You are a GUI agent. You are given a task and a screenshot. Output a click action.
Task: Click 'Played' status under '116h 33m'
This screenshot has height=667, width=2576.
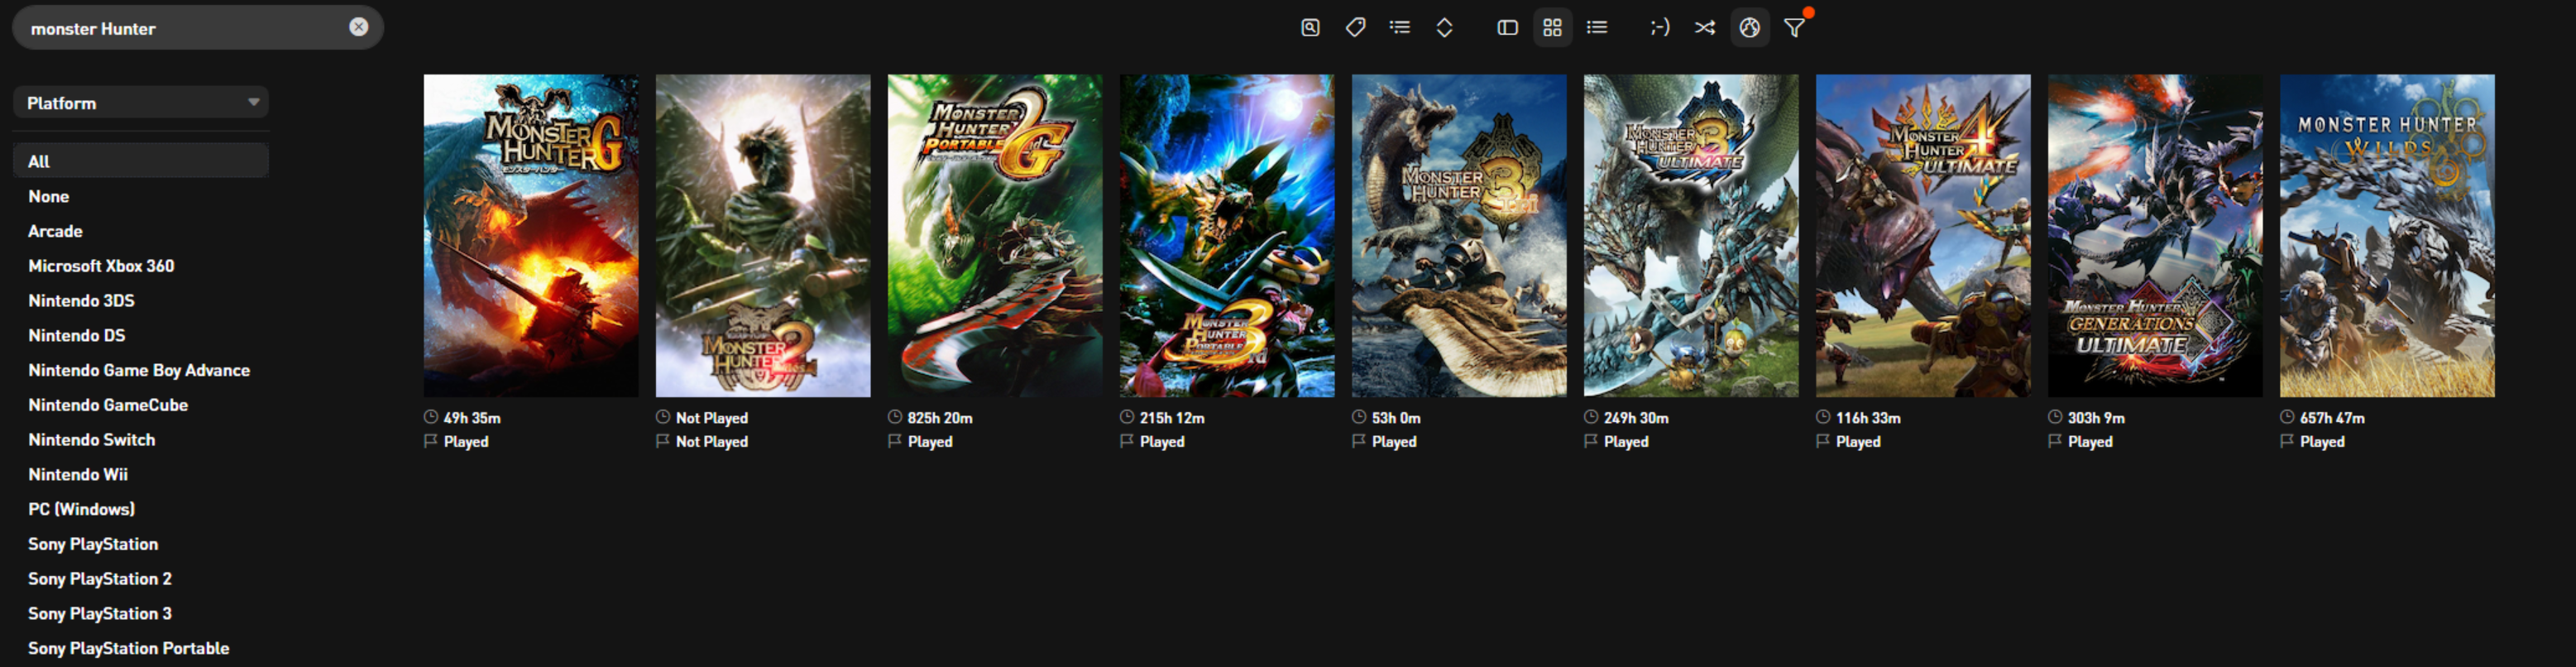(x=1858, y=442)
